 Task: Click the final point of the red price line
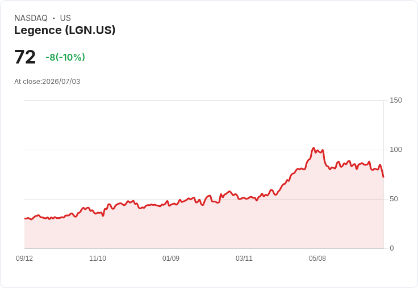click(383, 177)
